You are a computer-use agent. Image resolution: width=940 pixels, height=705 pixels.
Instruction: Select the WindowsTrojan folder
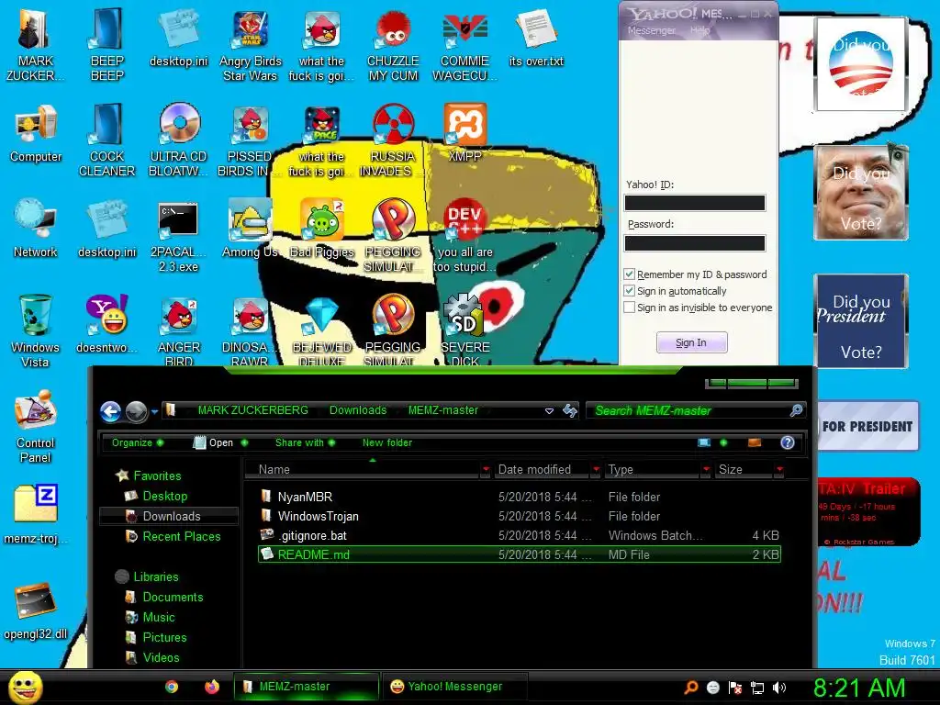point(520,516)
